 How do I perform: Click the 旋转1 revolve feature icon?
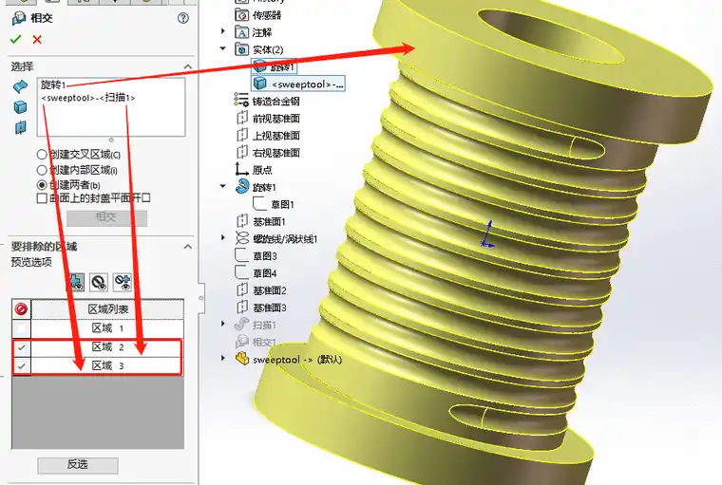(x=242, y=186)
